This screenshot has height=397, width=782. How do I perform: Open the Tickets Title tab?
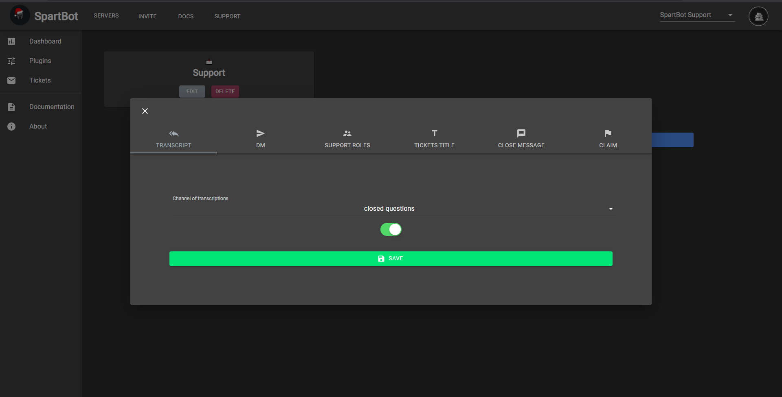(434, 139)
